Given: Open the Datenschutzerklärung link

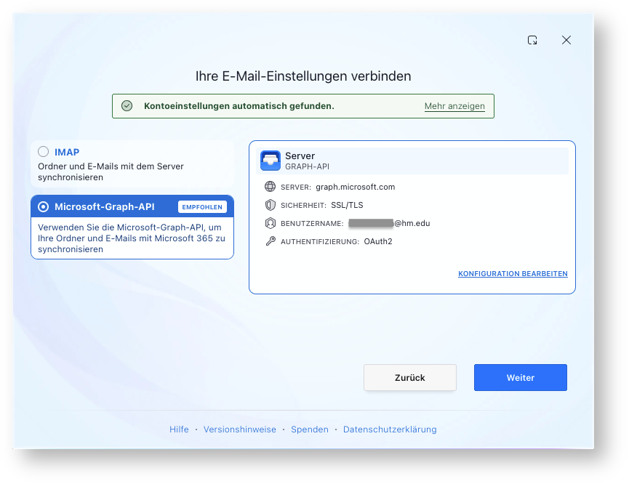Looking at the screenshot, I should [390, 429].
